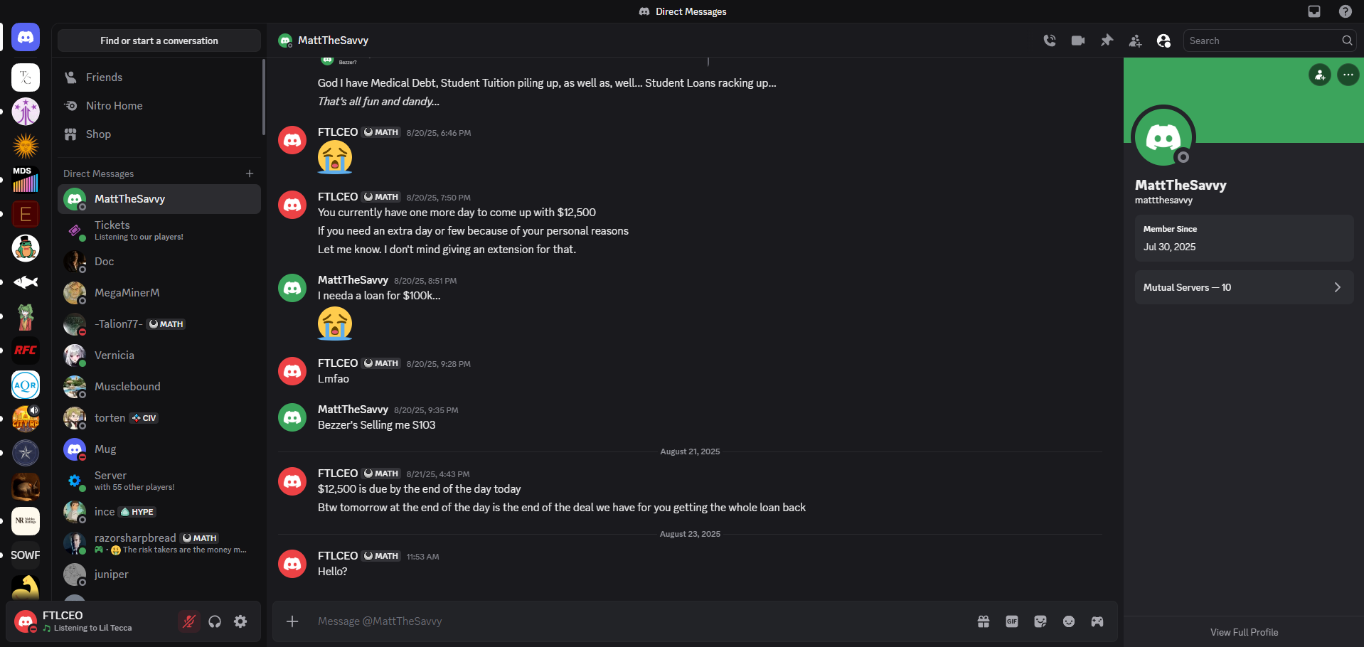This screenshot has height=647, width=1364.
Task: Open user settings gear
Action: click(240, 621)
